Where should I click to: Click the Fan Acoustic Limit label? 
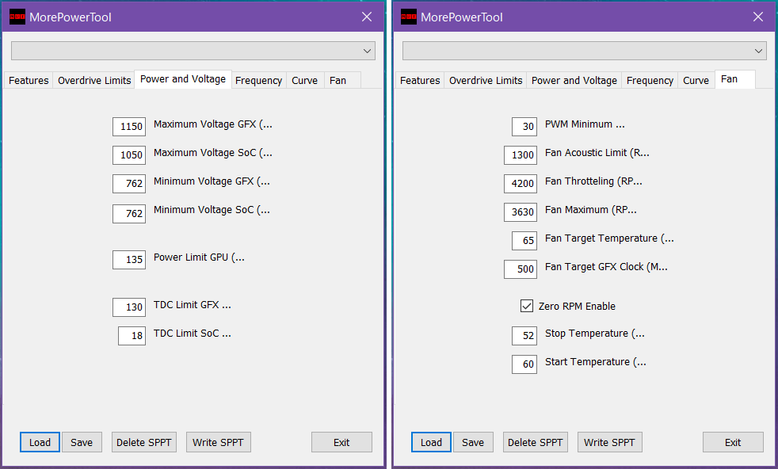click(x=597, y=153)
